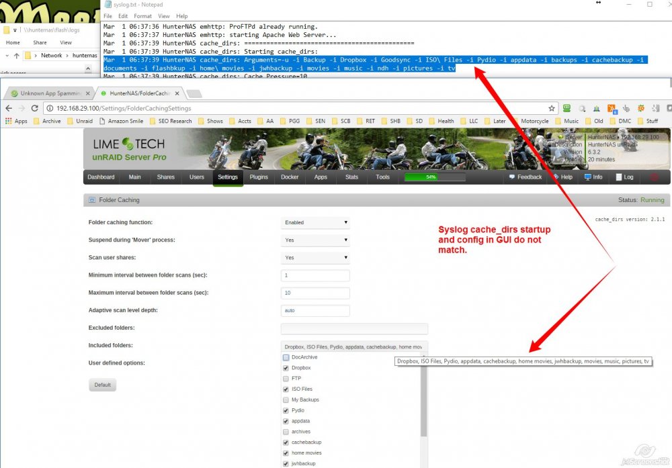The height and width of the screenshot is (468, 672).
Task: Open the Notepad View menu
Action: click(x=164, y=16)
